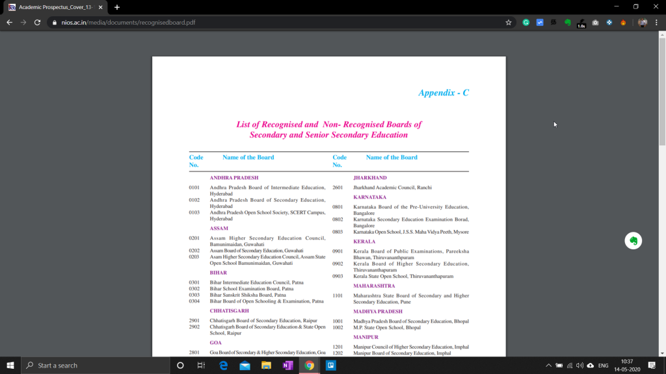This screenshot has height=374, width=666.
Task: Click the 'CHHATISGARH' state heading
Action: pos(230,311)
